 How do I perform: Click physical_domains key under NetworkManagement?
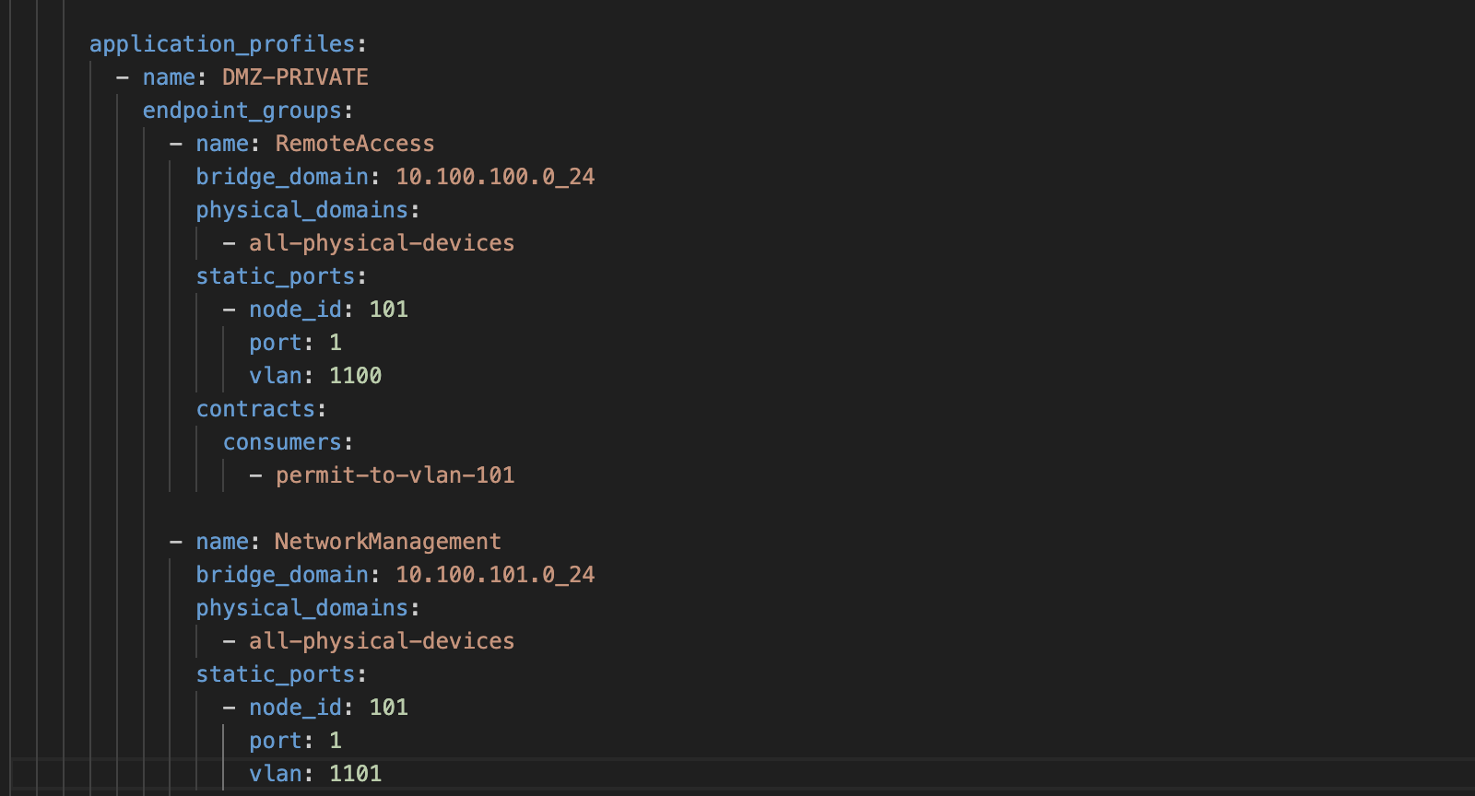[301, 608]
